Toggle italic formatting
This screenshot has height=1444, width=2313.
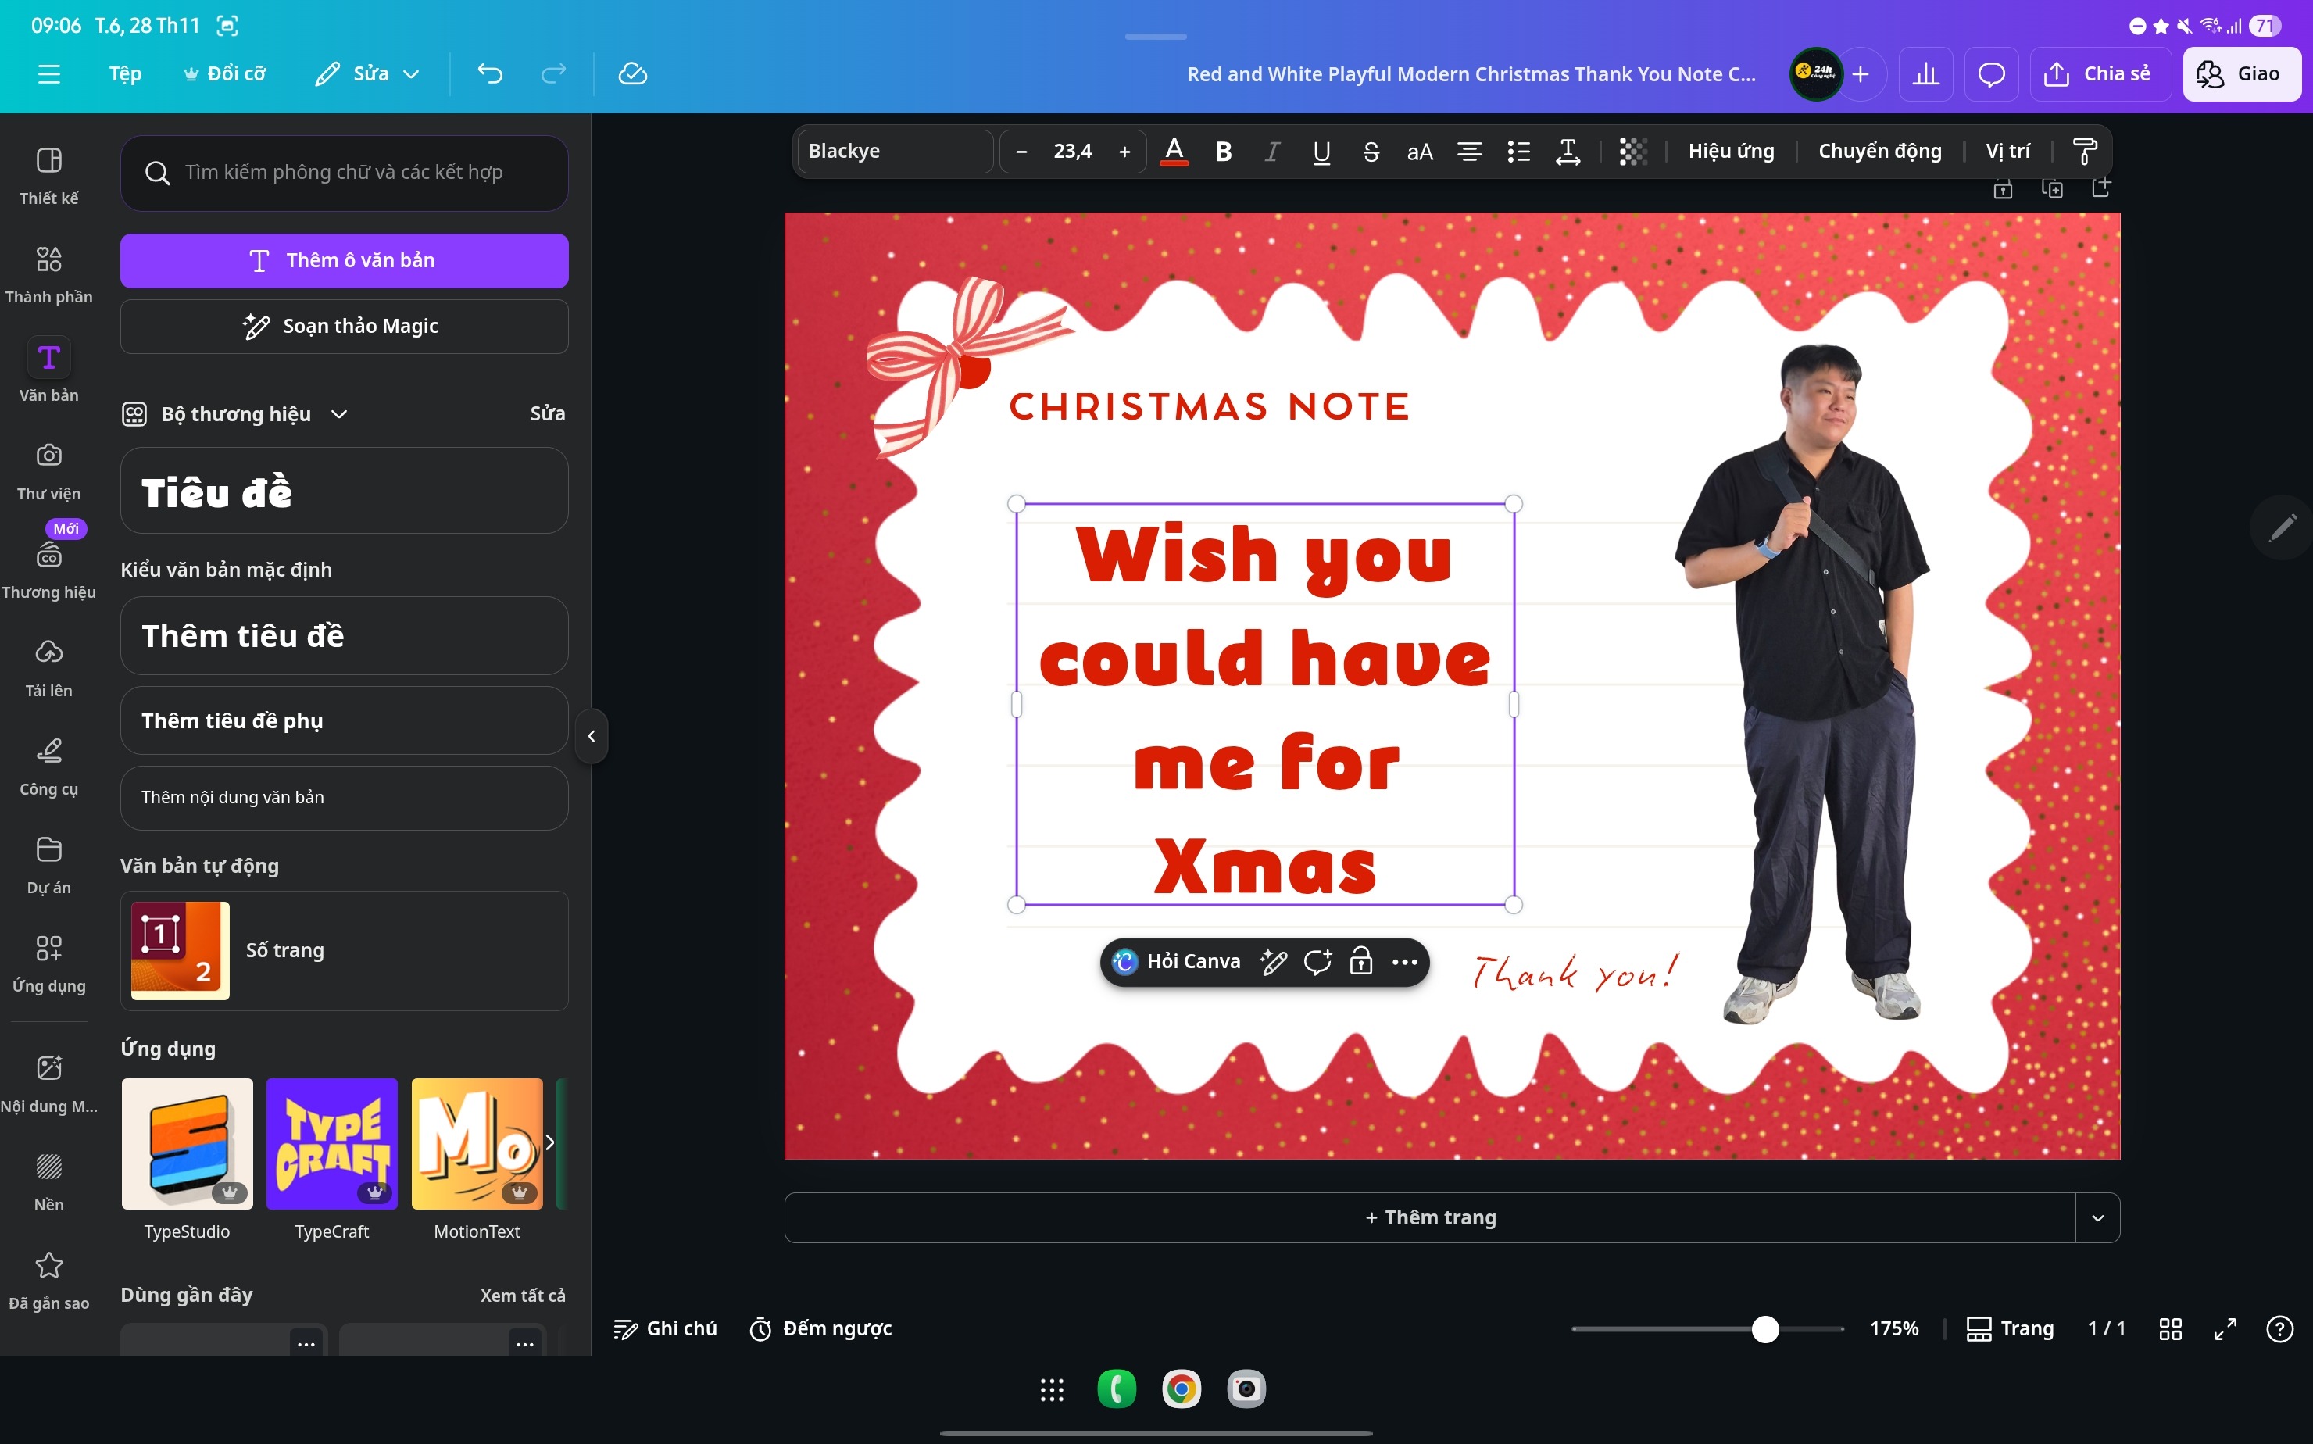(x=1272, y=151)
